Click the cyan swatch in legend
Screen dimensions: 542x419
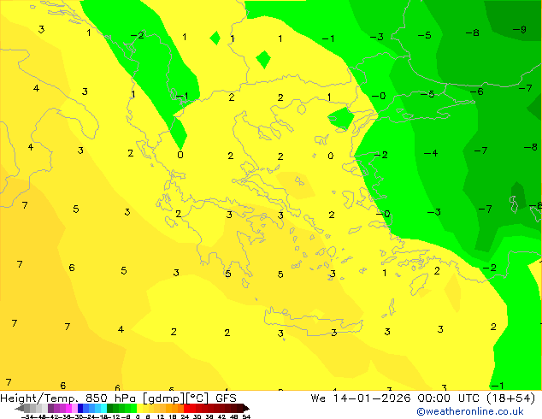point(103,408)
